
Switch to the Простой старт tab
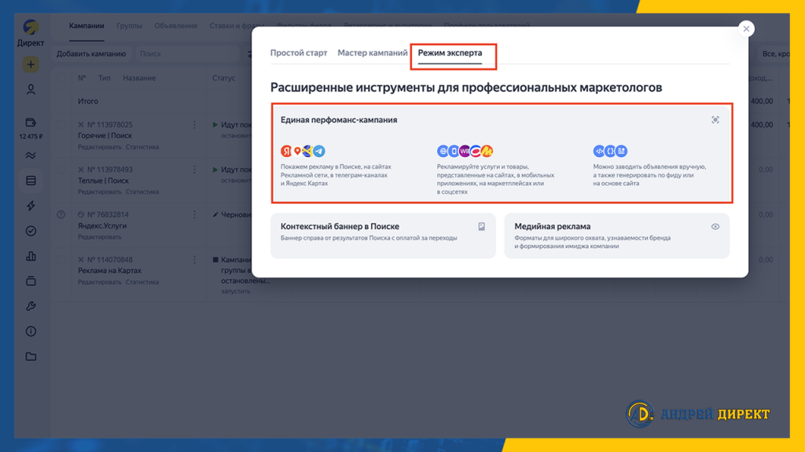(x=299, y=53)
